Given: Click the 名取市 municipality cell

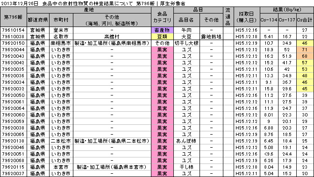Looking at the screenshot, I should [61, 37].
